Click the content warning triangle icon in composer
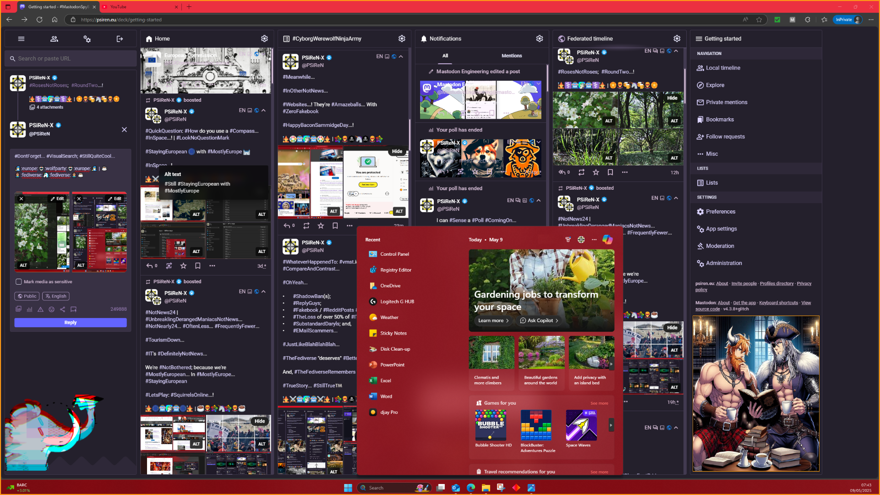 pos(40,309)
